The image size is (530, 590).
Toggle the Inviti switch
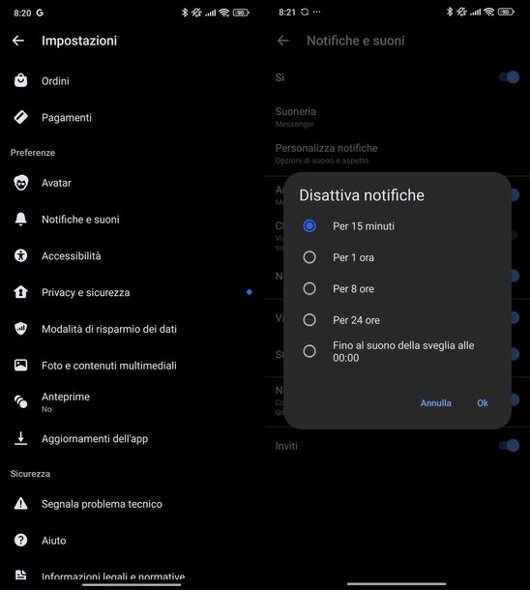pyautogui.click(x=509, y=446)
